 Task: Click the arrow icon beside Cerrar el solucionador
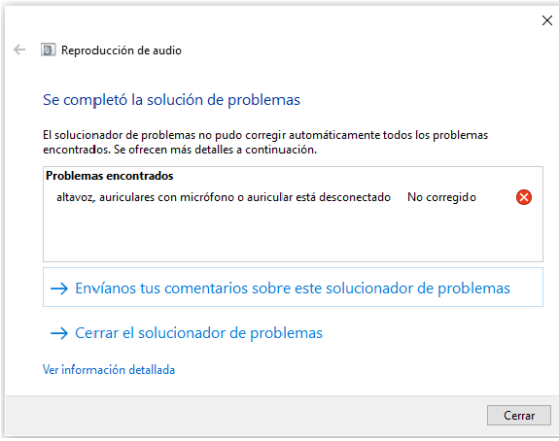59,333
